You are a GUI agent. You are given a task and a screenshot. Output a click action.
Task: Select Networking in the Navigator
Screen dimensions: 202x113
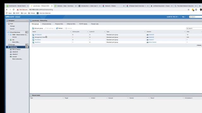(13, 47)
